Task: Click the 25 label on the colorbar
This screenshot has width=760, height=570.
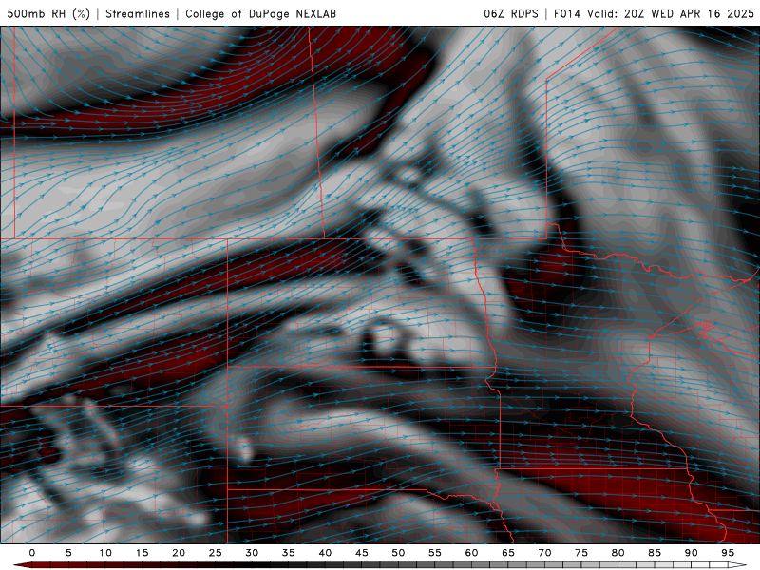Action: pos(216,553)
